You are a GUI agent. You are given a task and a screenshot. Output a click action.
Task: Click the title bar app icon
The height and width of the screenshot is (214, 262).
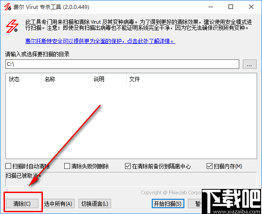(x=8, y=7)
